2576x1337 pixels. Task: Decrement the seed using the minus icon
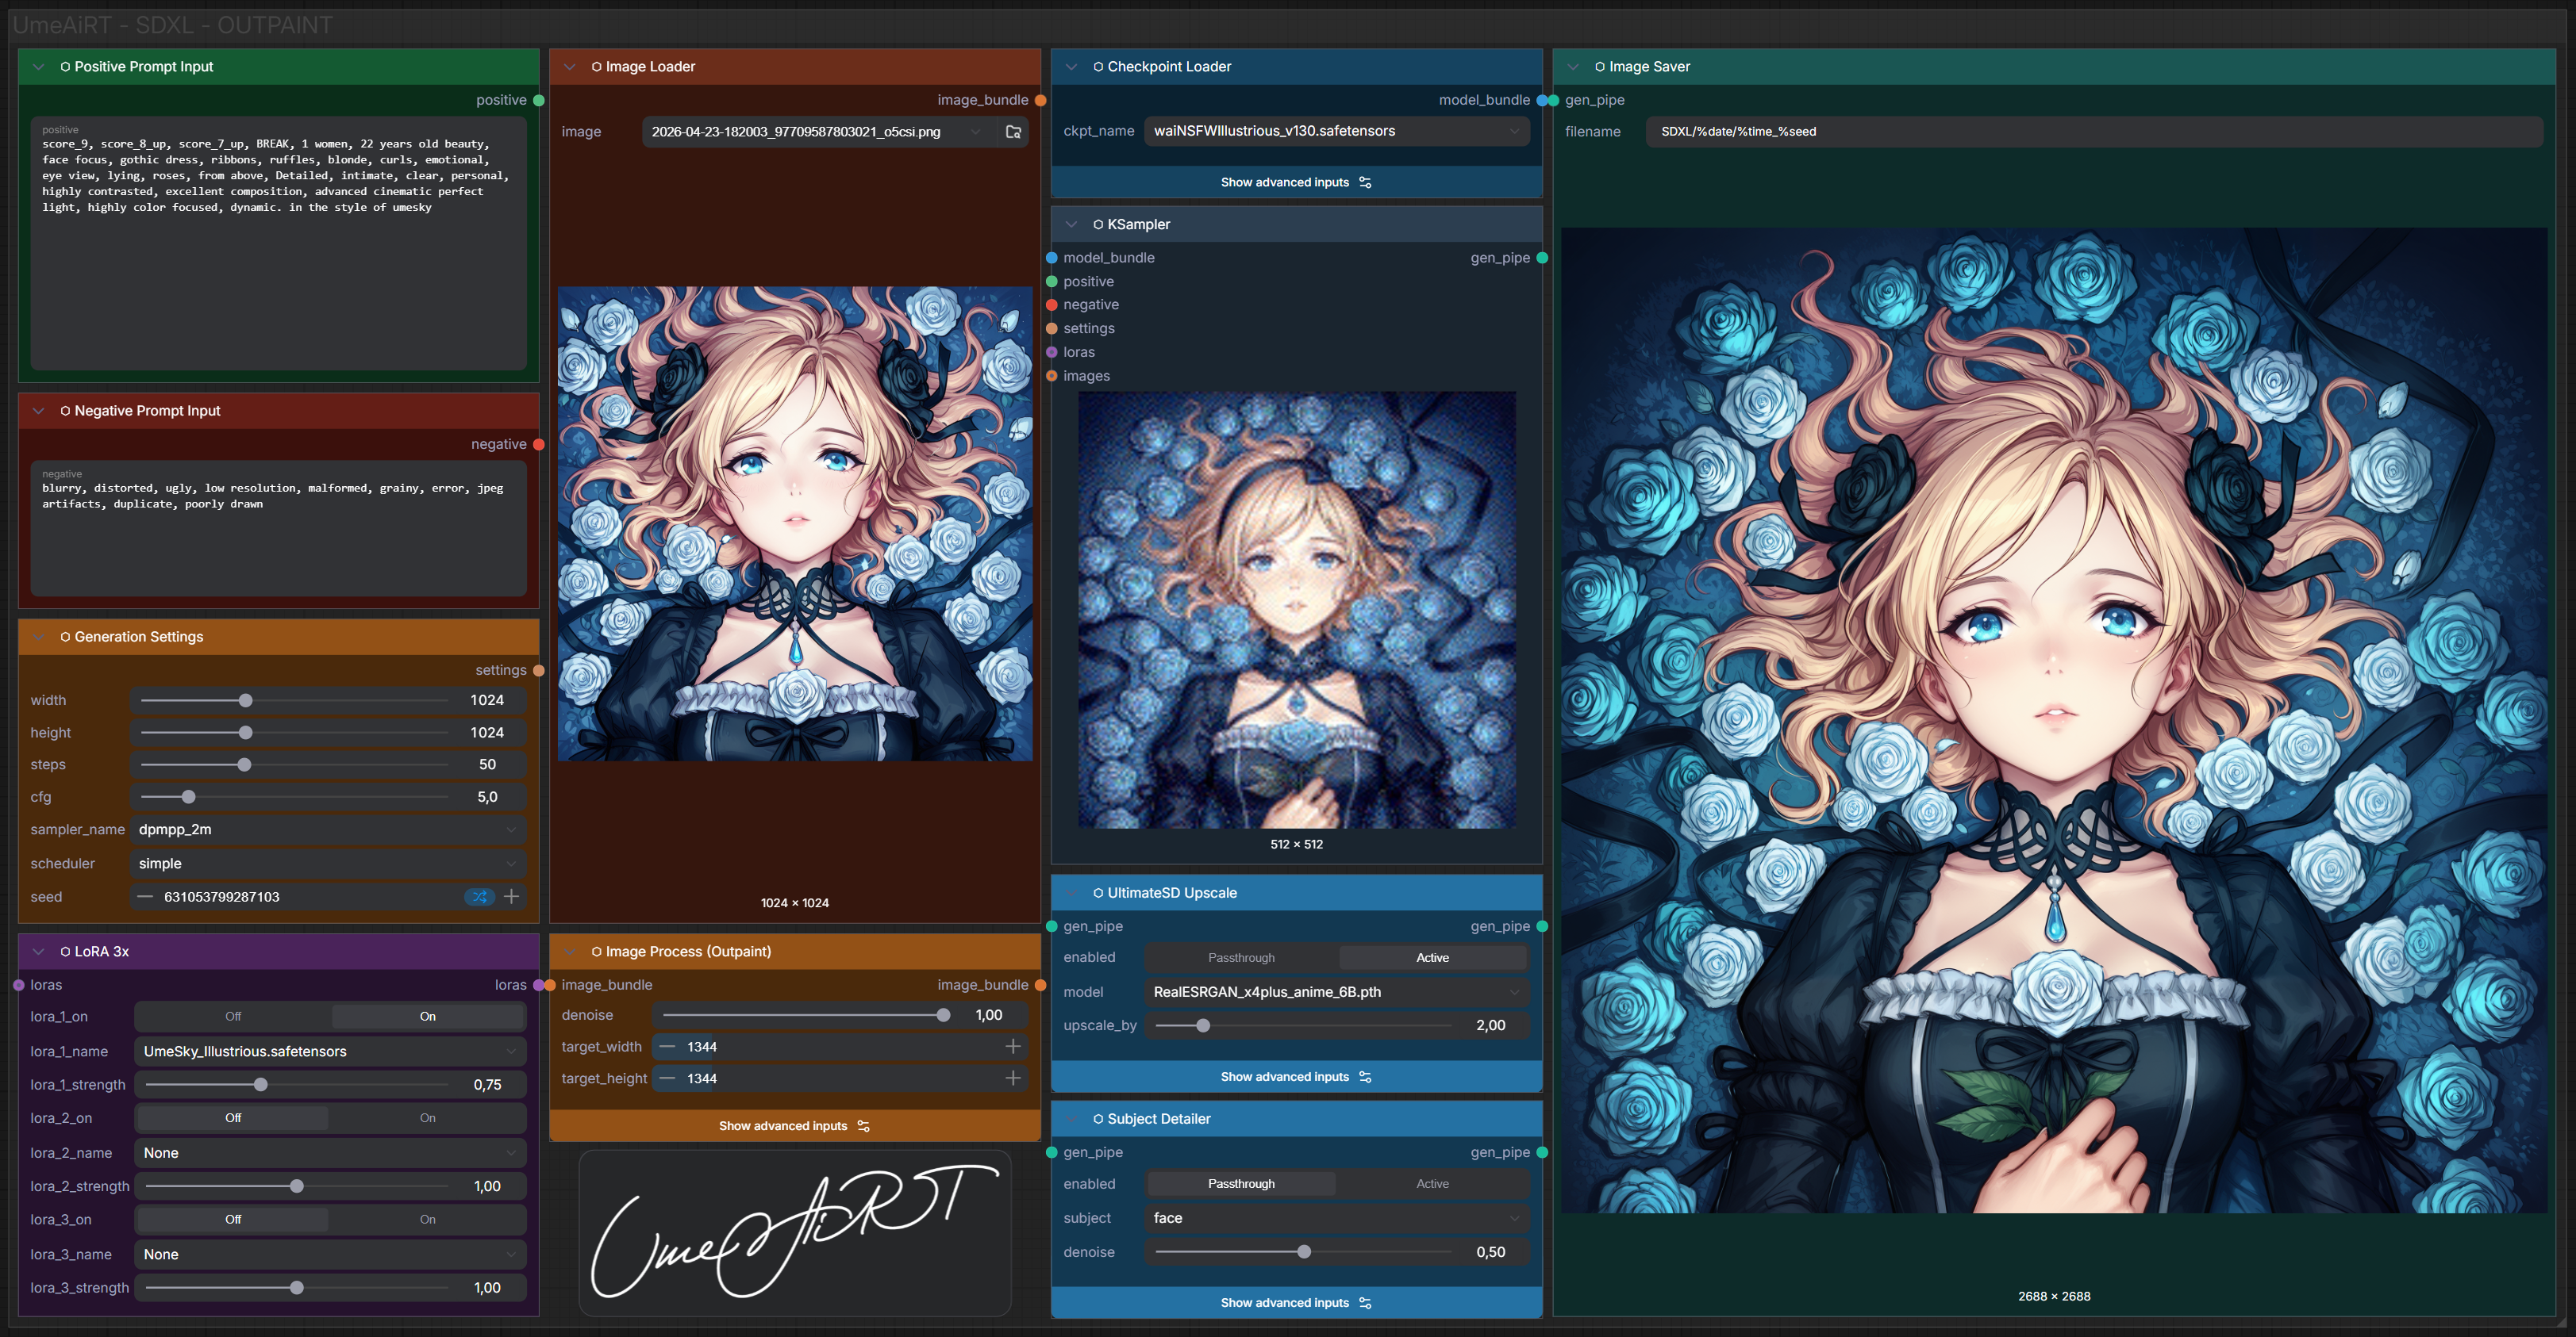point(144,896)
